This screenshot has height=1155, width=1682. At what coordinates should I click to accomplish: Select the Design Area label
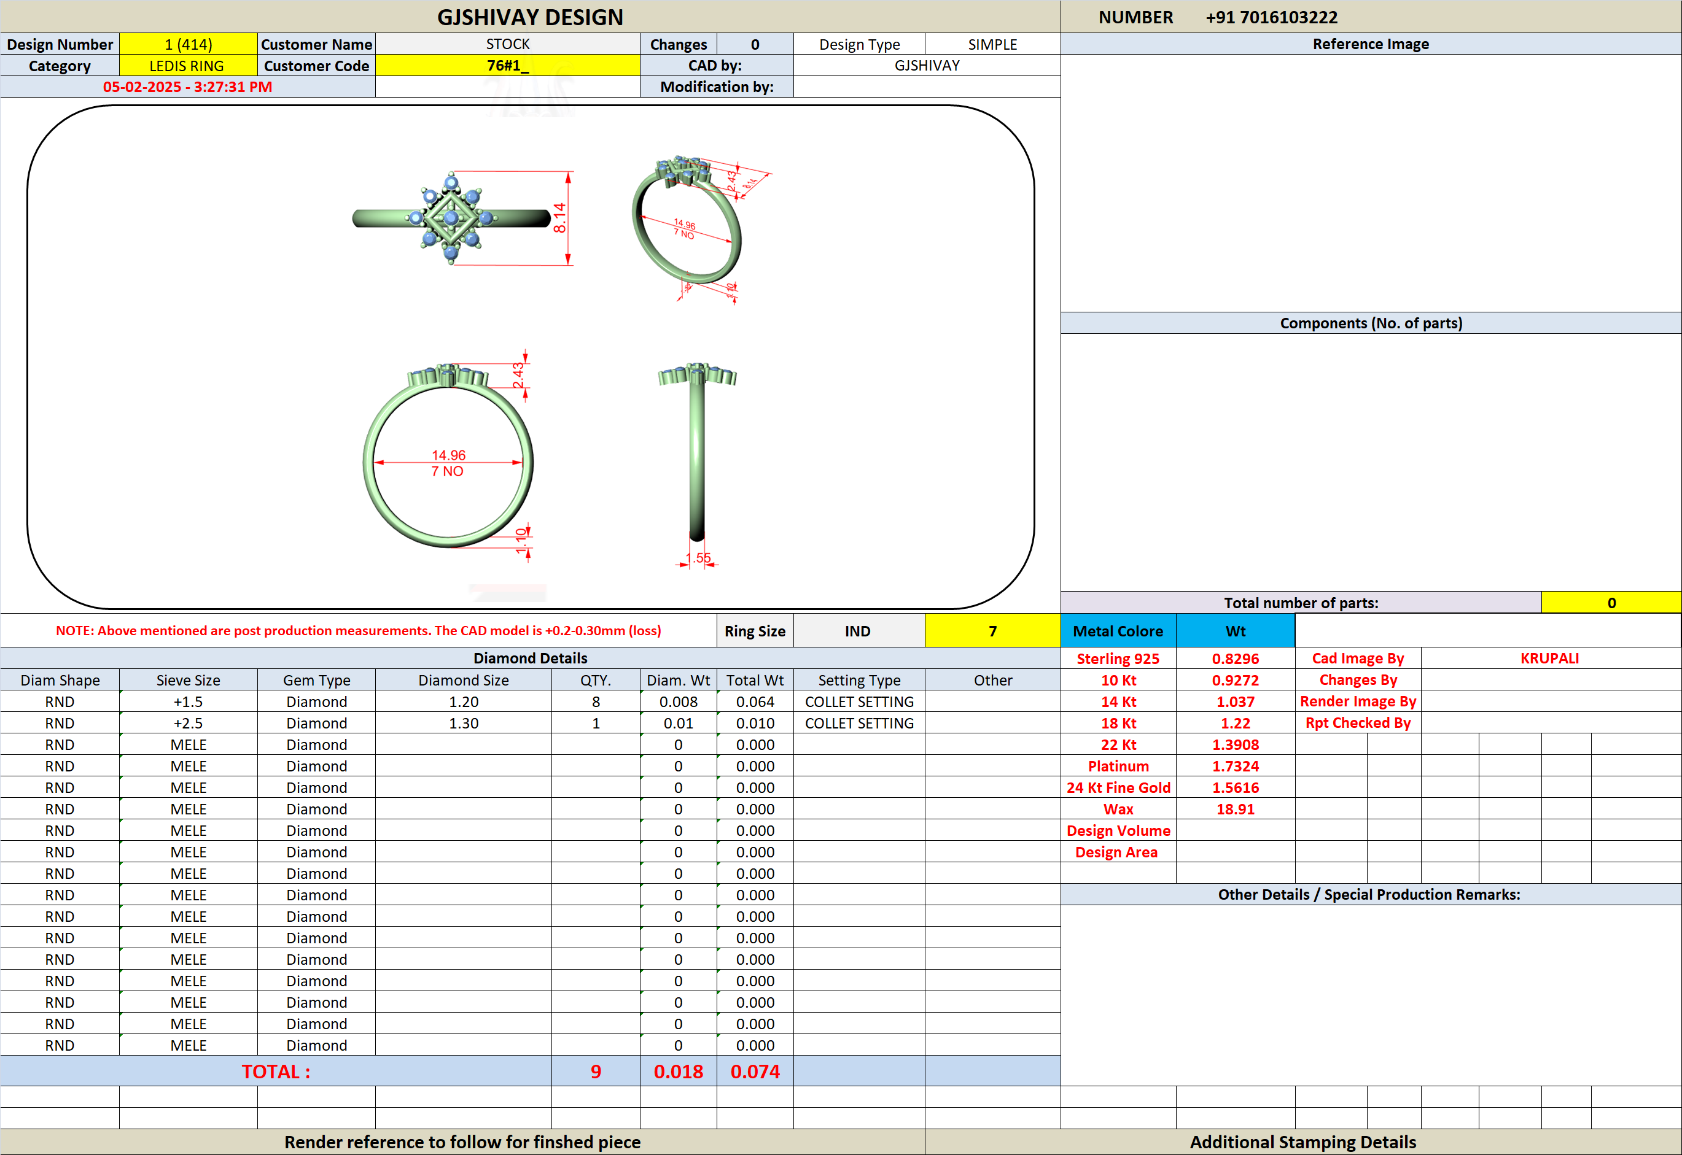tap(1118, 852)
